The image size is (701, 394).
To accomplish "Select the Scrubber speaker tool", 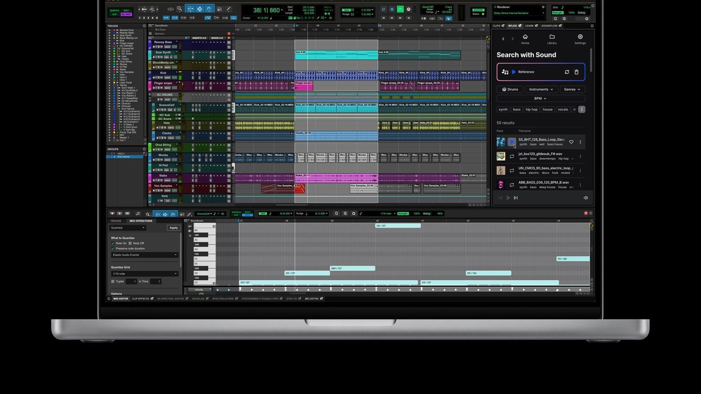I will pos(220,9).
